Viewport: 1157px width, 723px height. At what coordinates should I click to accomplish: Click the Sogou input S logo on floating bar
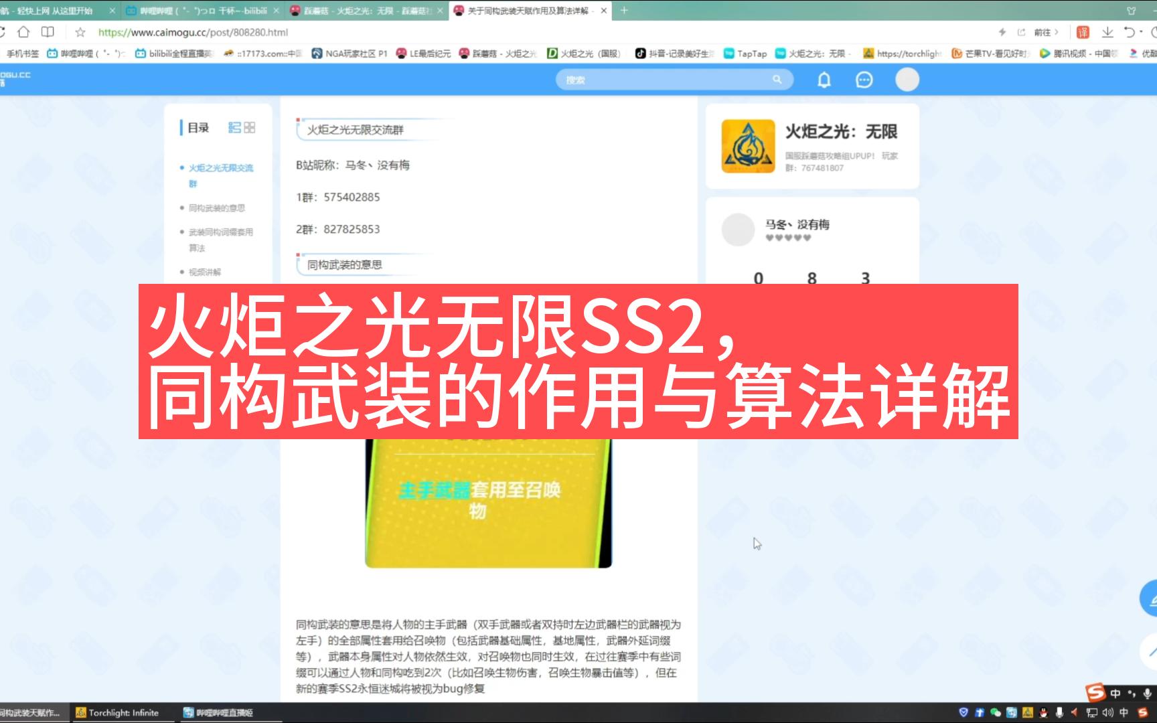point(1096,692)
